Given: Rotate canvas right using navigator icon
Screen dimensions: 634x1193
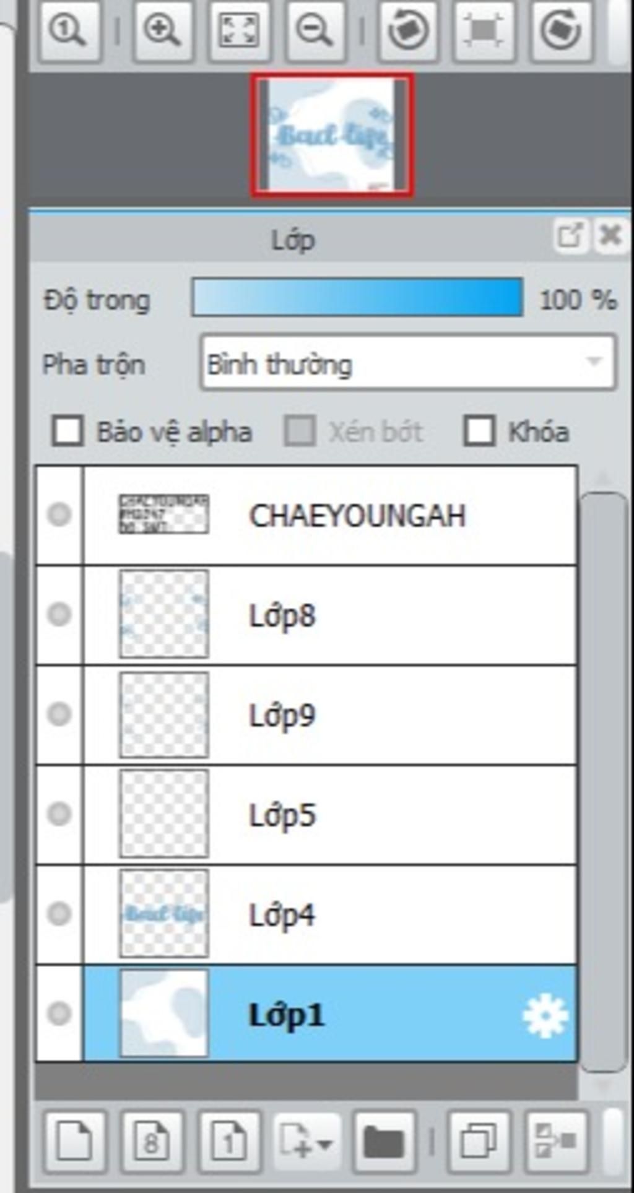Looking at the screenshot, I should click(560, 30).
